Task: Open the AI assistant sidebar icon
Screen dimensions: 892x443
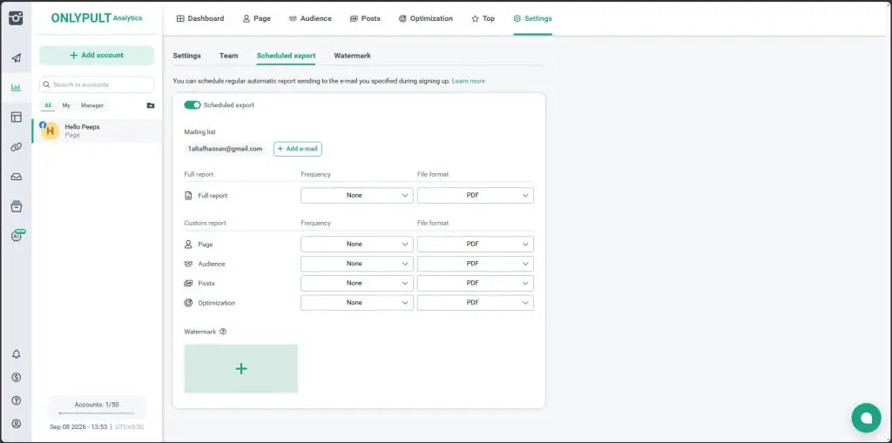Action: click(17, 236)
